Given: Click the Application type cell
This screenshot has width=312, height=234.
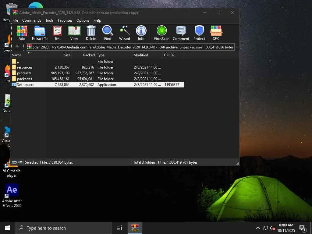Looking at the screenshot, I should pos(107,85).
